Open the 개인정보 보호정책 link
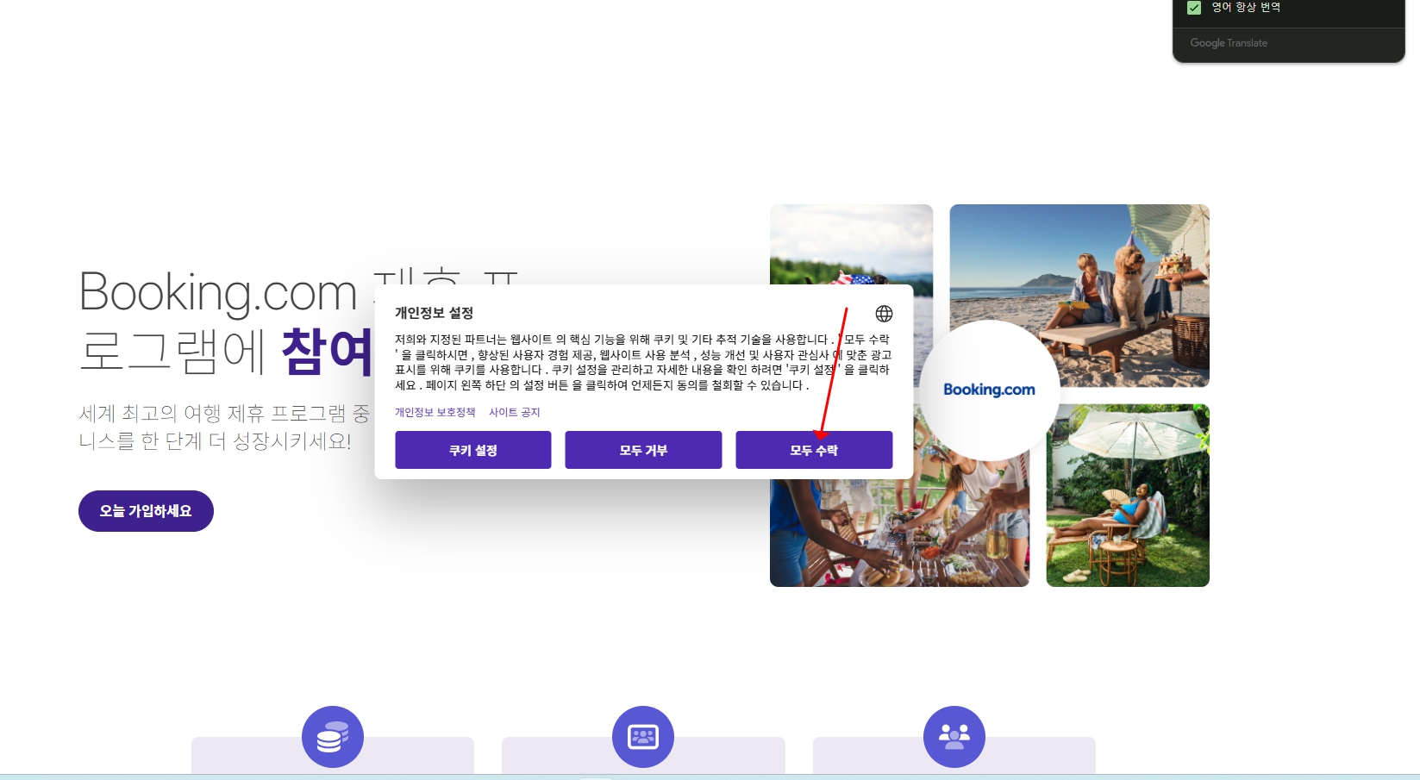The image size is (1420, 780). coord(435,412)
